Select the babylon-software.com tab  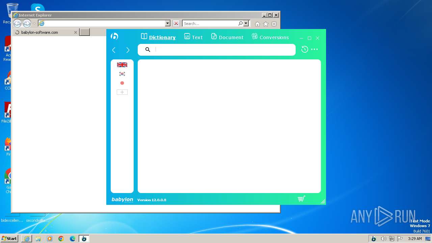(x=46, y=32)
